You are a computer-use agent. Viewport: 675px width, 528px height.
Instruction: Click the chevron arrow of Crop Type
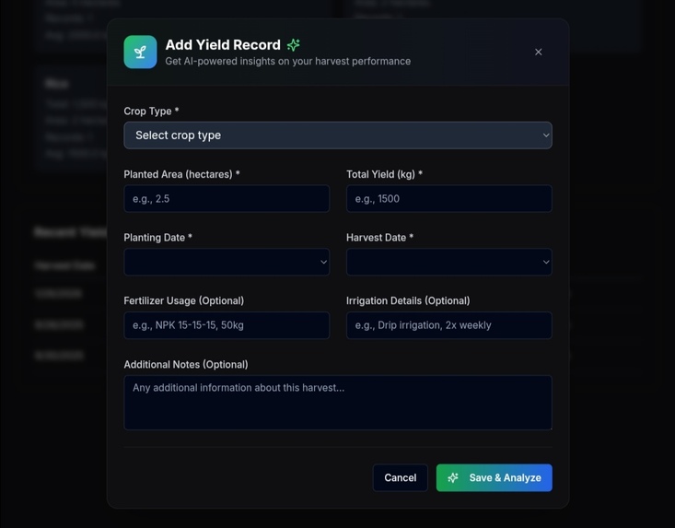tap(546, 135)
